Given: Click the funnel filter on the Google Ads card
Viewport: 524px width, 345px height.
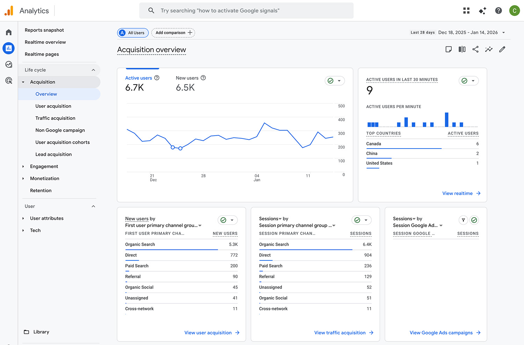Looking at the screenshot, I should pos(463,220).
